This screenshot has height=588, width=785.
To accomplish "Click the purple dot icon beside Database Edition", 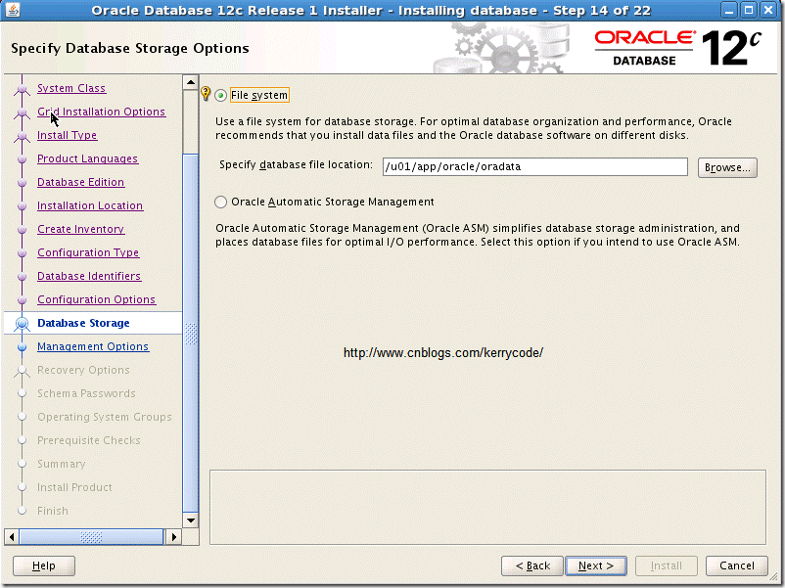I will tap(22, 183).
